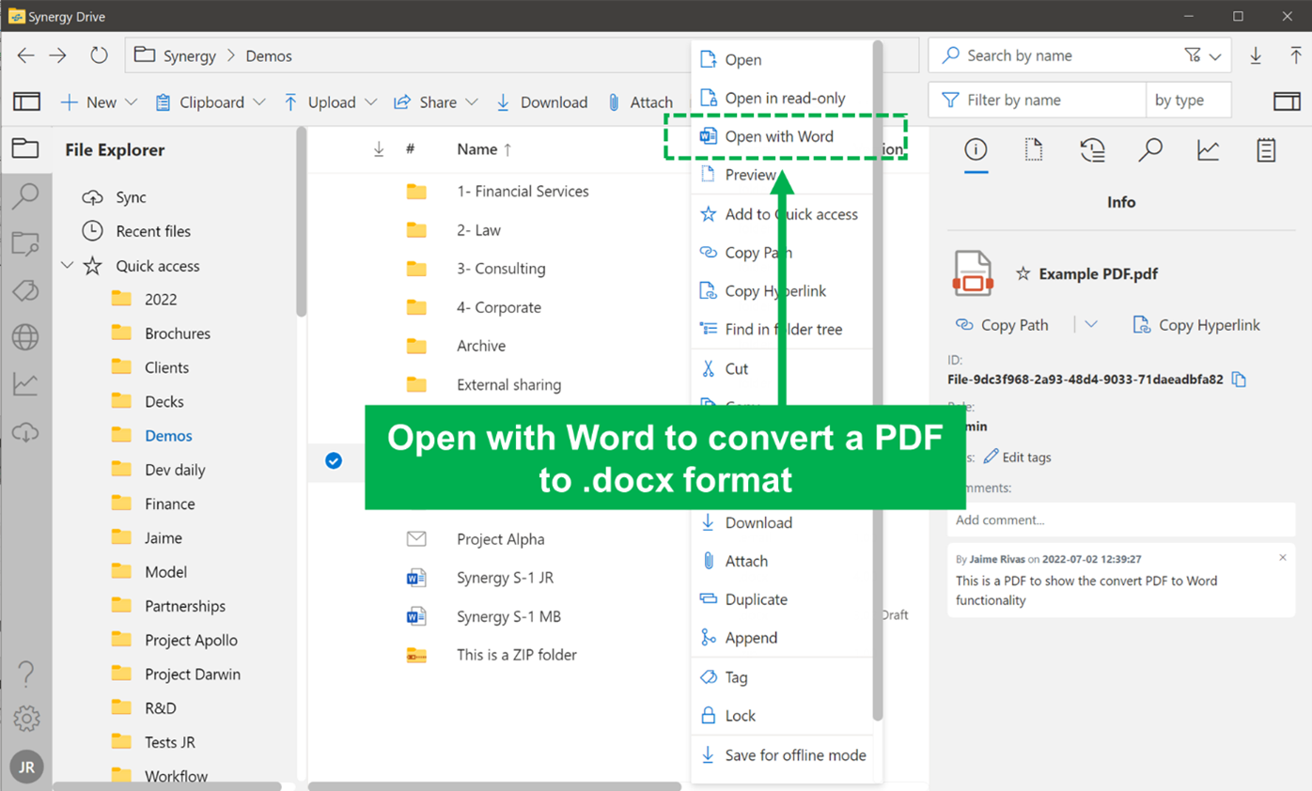Screen dimensions: 1312x791
Task: Go back with the left arrow
Action: [x=25, y=55]
